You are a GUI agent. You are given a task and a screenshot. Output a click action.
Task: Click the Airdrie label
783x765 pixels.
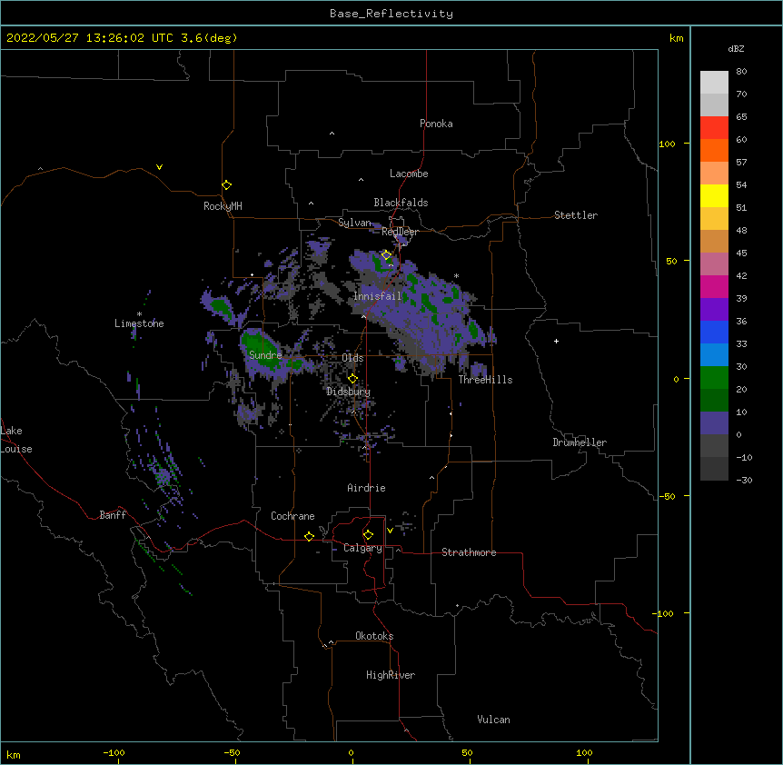[x=367, y=488]
